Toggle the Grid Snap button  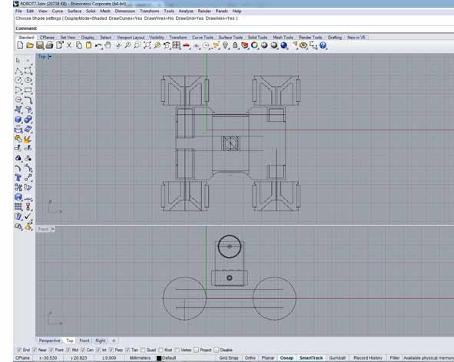point(229,358)
